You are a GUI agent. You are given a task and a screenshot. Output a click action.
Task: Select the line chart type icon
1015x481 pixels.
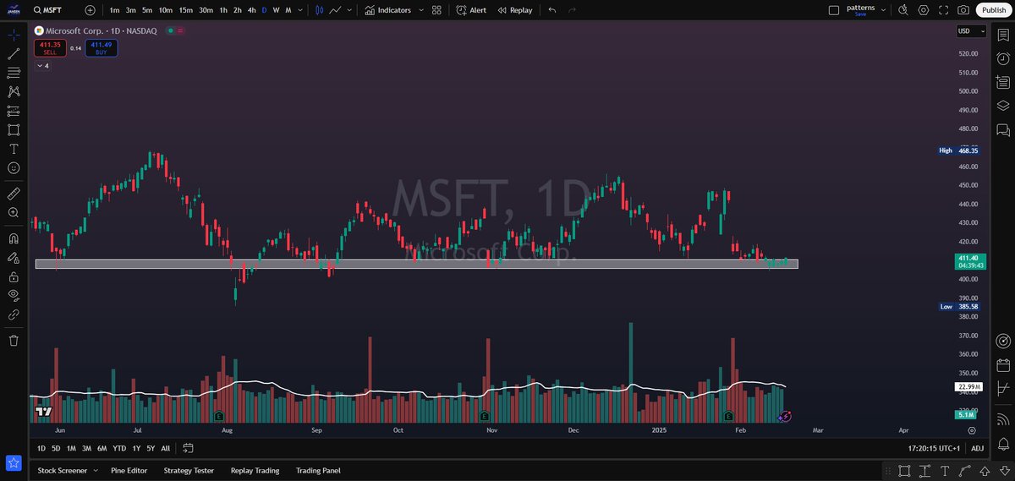pos(336,10)
